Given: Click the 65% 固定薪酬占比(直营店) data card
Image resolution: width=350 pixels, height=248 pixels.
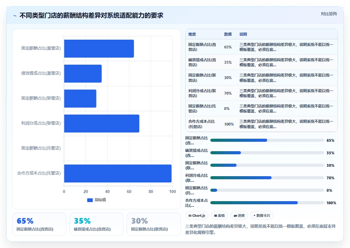Looking at the screenshot, I should pyautogui.click(x=39, y=224).
